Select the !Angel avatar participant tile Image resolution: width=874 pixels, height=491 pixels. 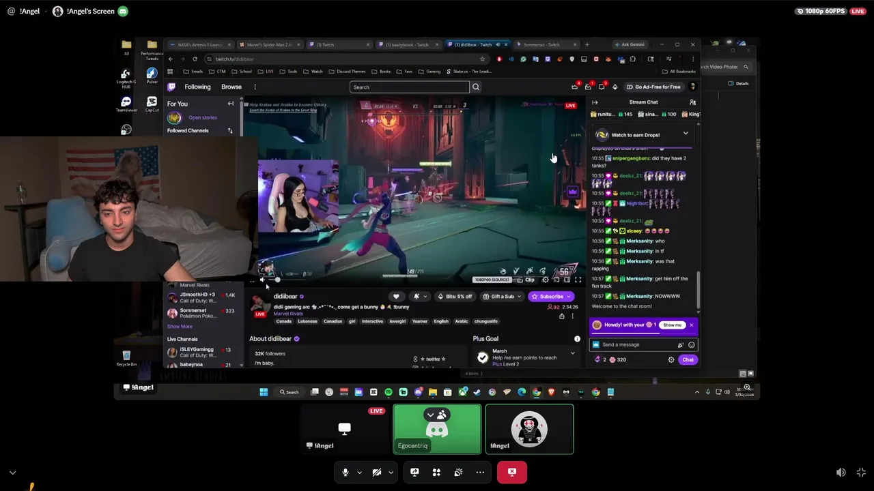point(529,429)
